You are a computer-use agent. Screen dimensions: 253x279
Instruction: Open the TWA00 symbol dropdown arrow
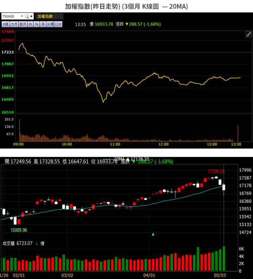pyautogui.click(x=22, y=16)
